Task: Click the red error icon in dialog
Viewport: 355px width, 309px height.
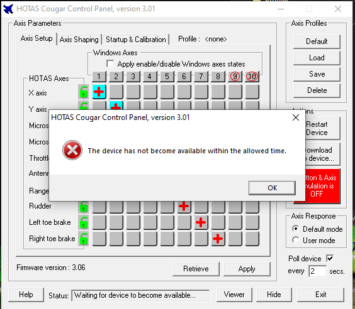Action: point(72,150)
